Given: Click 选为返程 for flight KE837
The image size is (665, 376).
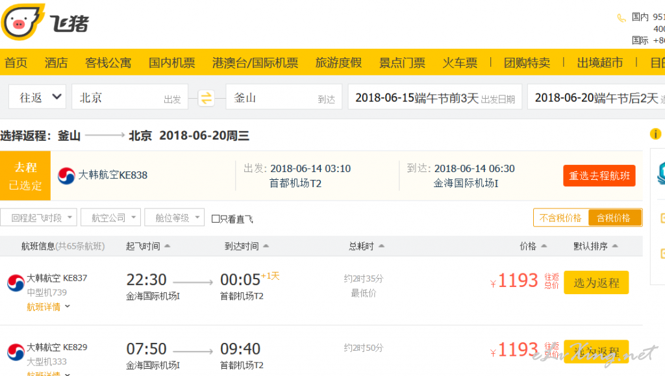Looking at the screenshot, I should pos(596,282).
